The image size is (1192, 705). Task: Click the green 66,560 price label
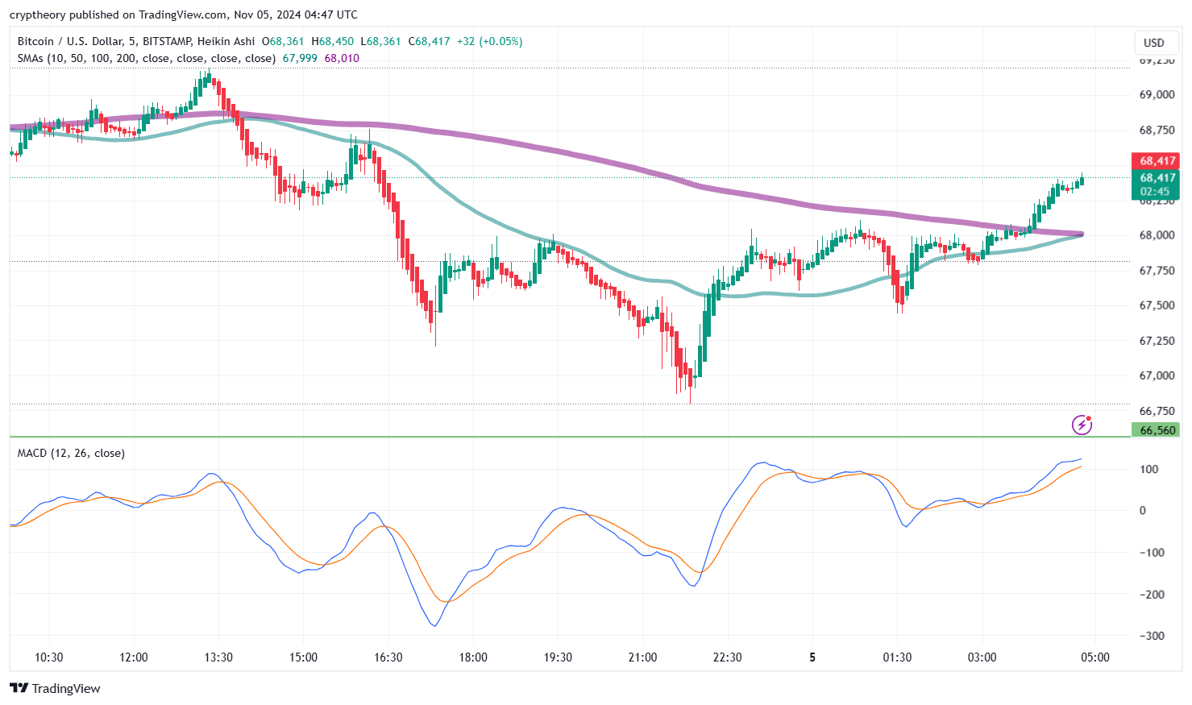click(x=1156, y=430)
